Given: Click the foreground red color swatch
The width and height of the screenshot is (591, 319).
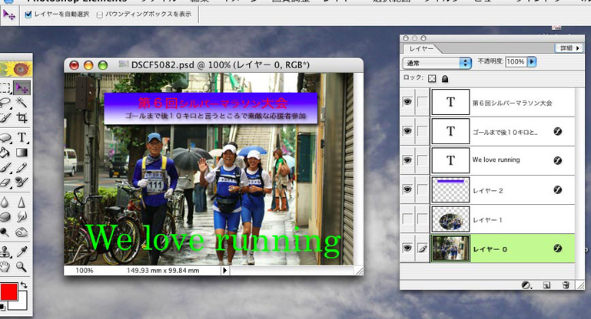Looking at the screenshot, I should 8,292.
